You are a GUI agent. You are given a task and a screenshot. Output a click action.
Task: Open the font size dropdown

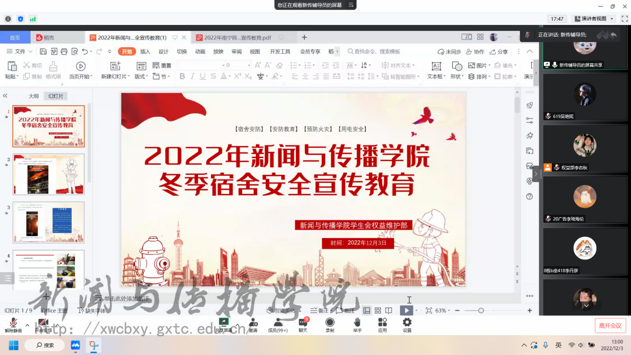tap(249, 65)
